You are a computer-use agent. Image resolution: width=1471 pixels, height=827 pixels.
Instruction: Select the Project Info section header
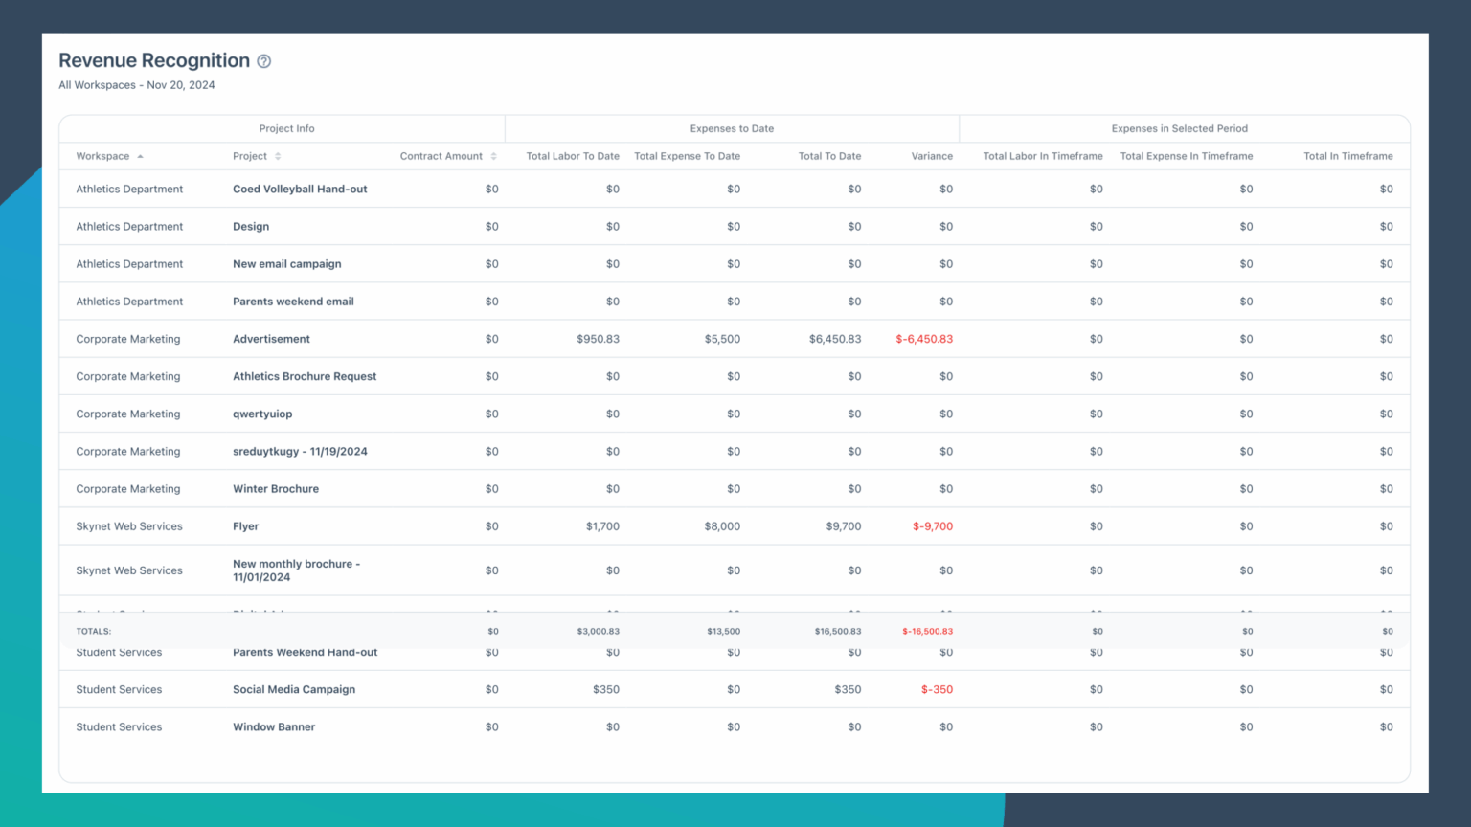(286, 128)
